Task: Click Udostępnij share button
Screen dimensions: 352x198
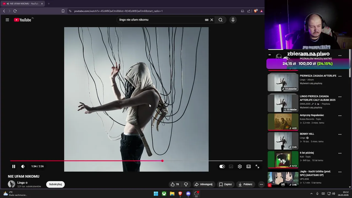Action: tap(204, 184)
